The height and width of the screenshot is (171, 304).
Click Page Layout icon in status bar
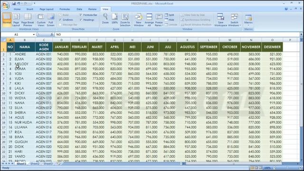pos(256,168)
